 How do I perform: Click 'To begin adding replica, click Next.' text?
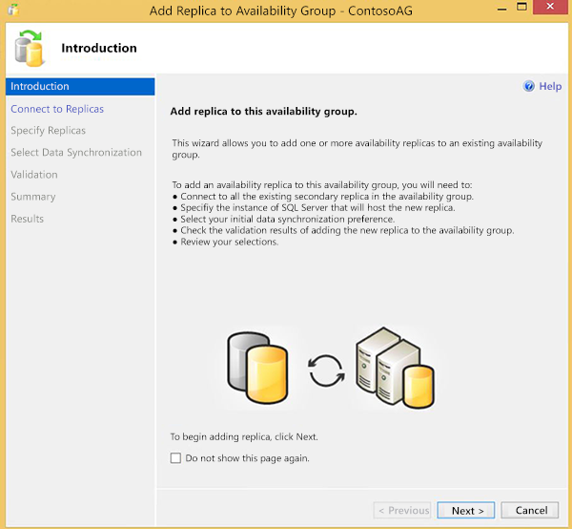pyautogui.click(x=244, y=436)
